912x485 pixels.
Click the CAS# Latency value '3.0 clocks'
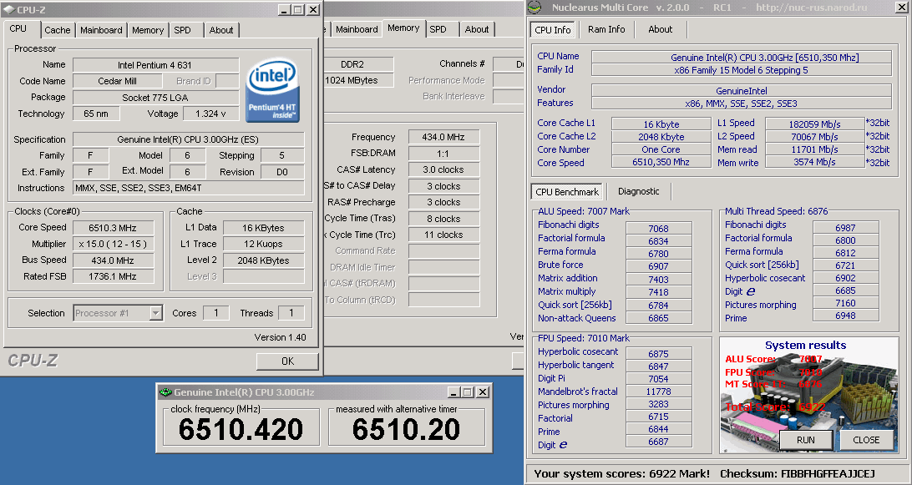tap(443, 169)
